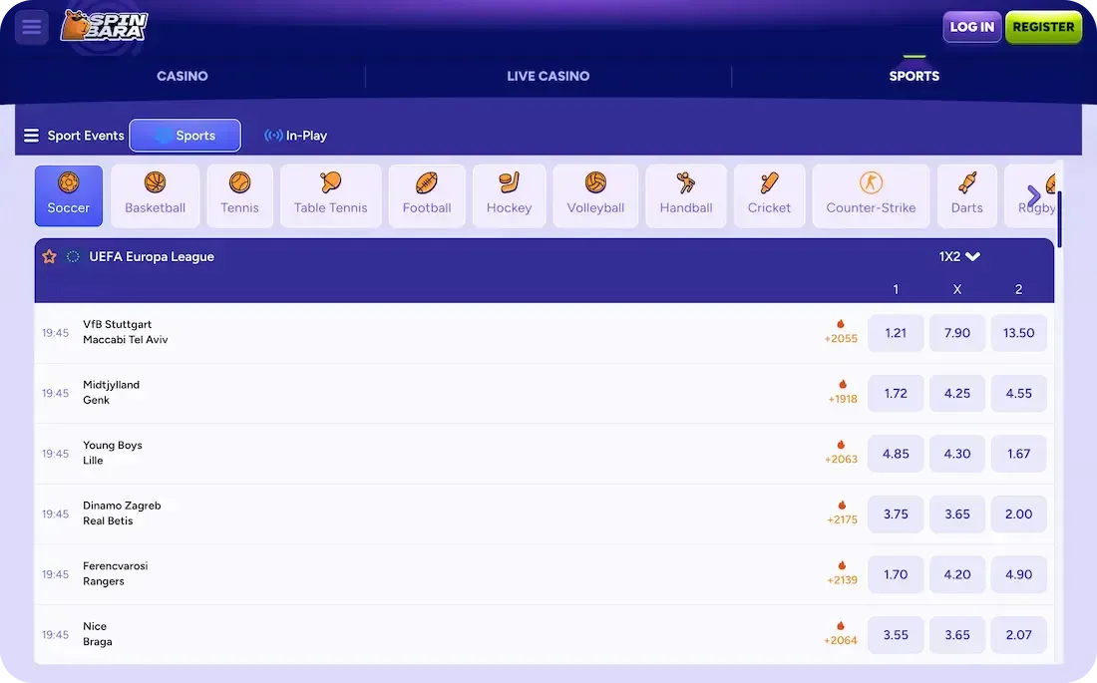Select the Sports sub-tab button
The height and width of the screenshot is (683, 1097).
pyautogui.click(x=185, y=135)
